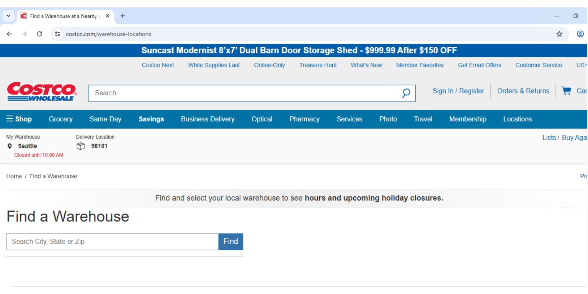The height and width of the screenshot is (294, 588).
Task: Open the shopping cart icon
Action: (566, 91)
